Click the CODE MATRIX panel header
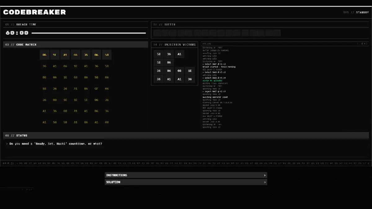 point(76,45)
